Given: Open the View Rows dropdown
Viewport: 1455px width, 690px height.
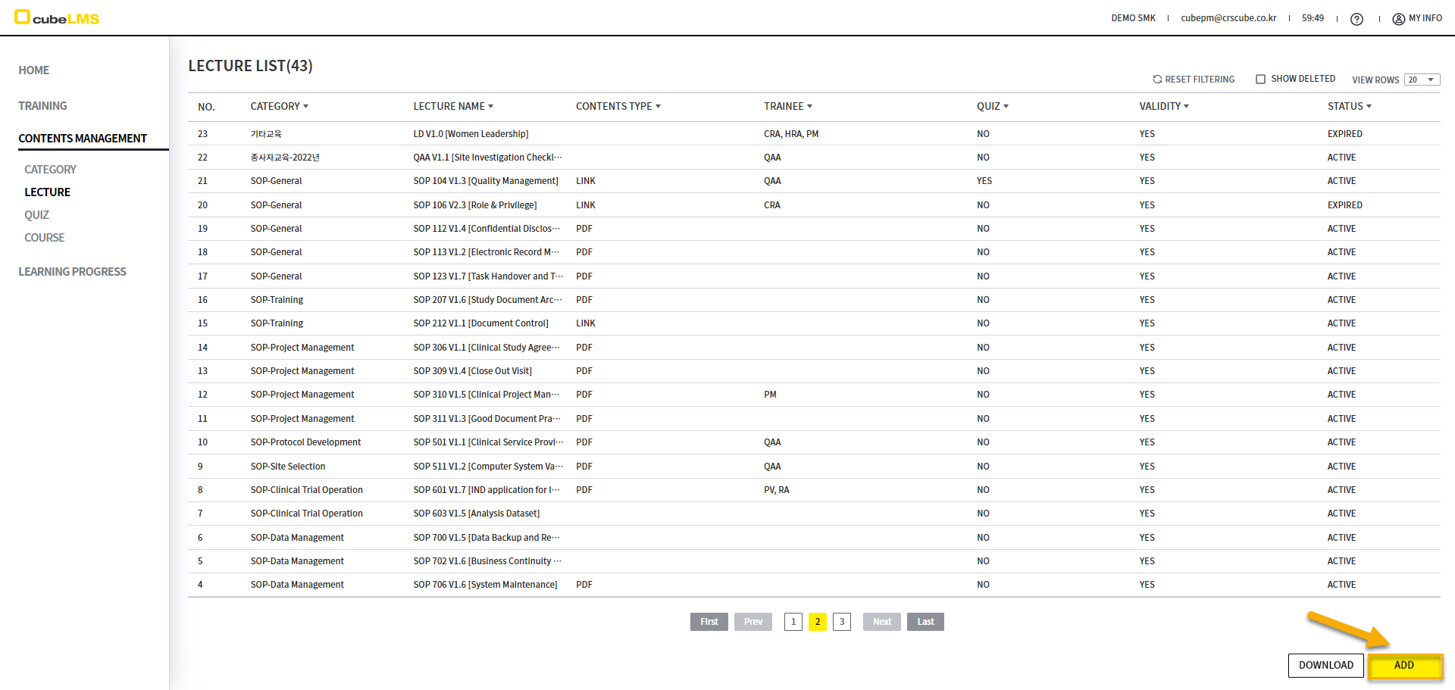Looking at the screenshot, I should 1421,80.
